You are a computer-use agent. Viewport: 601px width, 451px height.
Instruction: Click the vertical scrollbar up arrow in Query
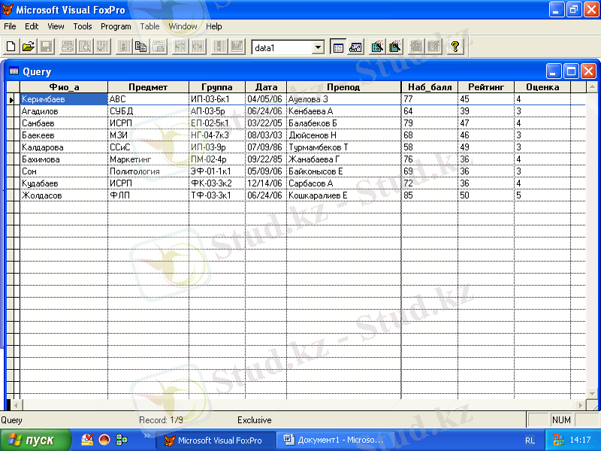591,87
